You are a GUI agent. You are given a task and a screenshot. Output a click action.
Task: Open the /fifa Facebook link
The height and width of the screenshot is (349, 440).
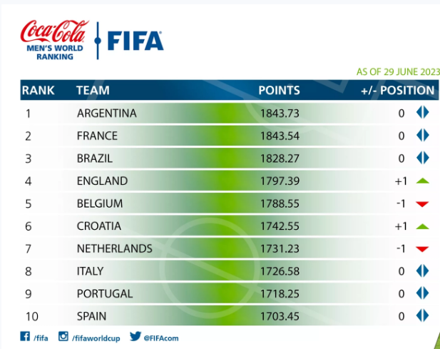(40, 337)
